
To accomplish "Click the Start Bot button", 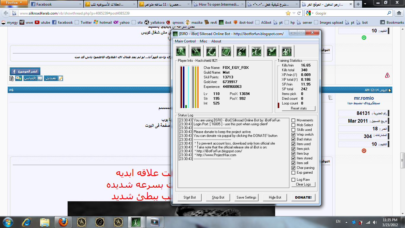I will (x=189, y=197).
